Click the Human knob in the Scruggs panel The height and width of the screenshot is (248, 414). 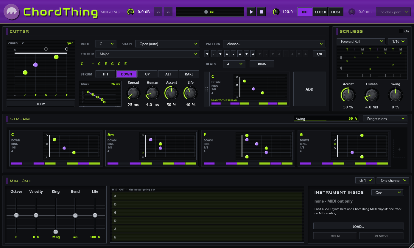372,95
